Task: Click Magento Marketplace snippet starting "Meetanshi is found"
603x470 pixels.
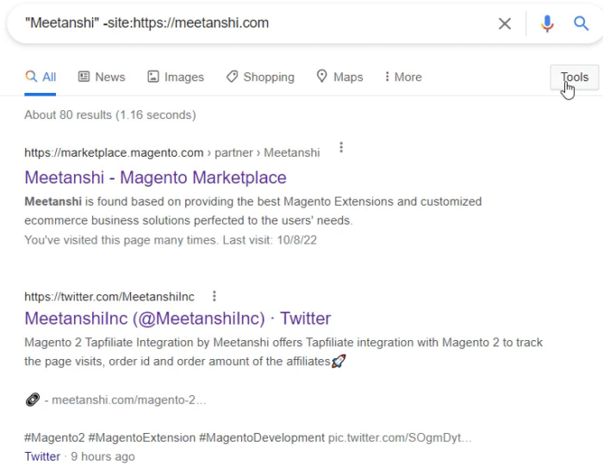Action: 253,211
